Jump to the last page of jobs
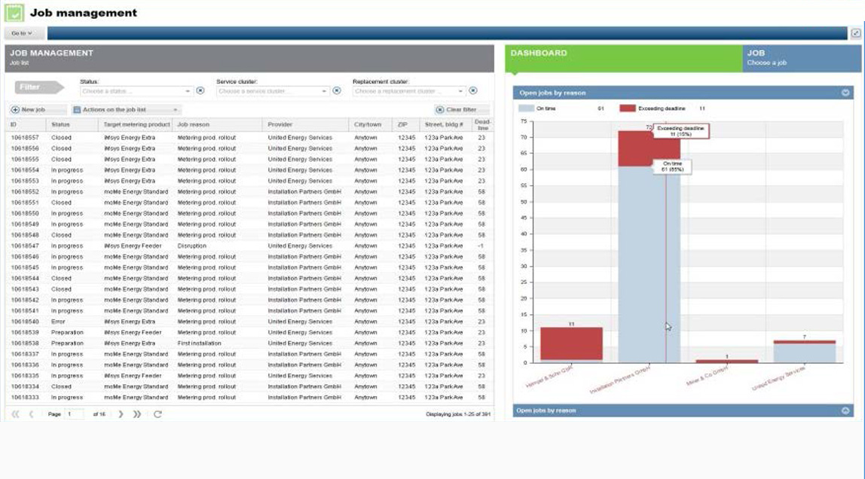 point(136,413)
